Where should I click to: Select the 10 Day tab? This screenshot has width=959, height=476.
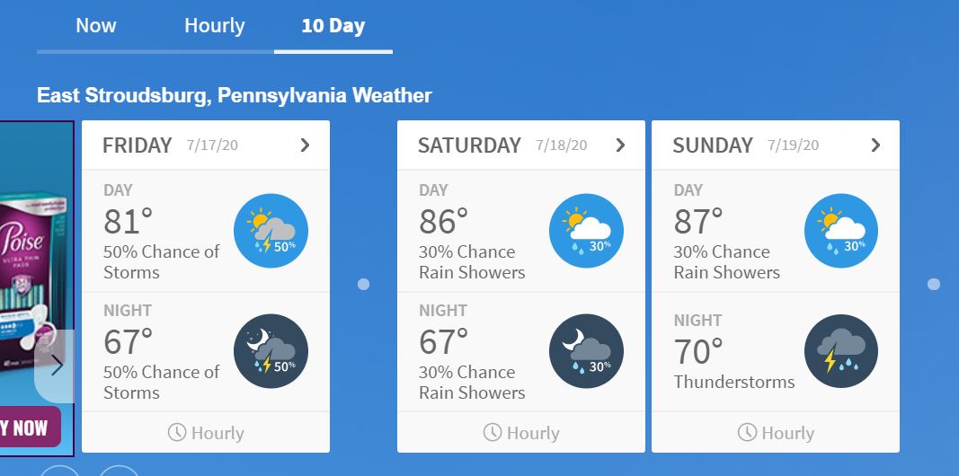tap(333, 26)
